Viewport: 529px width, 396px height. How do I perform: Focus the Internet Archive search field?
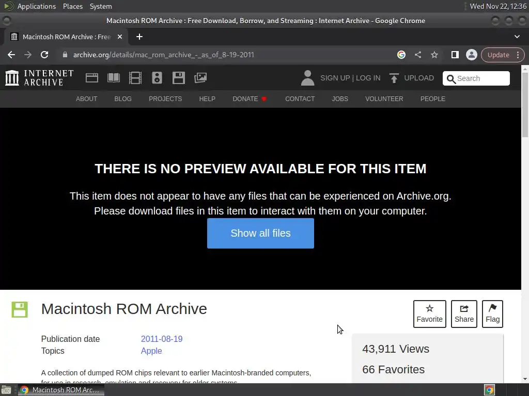[476, 78]
